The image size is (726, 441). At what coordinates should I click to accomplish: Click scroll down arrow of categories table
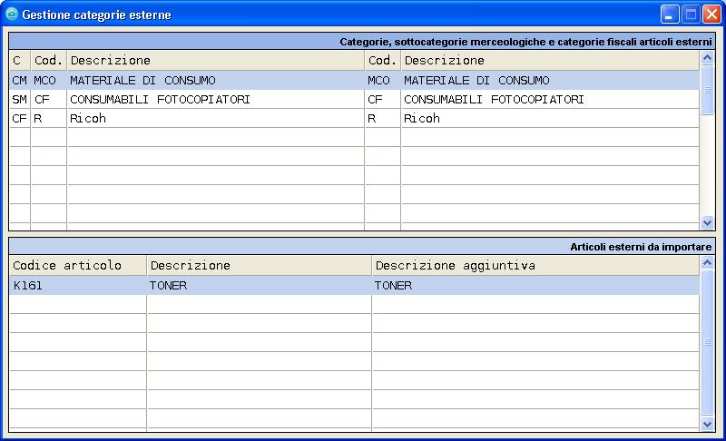[x=707, y=222]
